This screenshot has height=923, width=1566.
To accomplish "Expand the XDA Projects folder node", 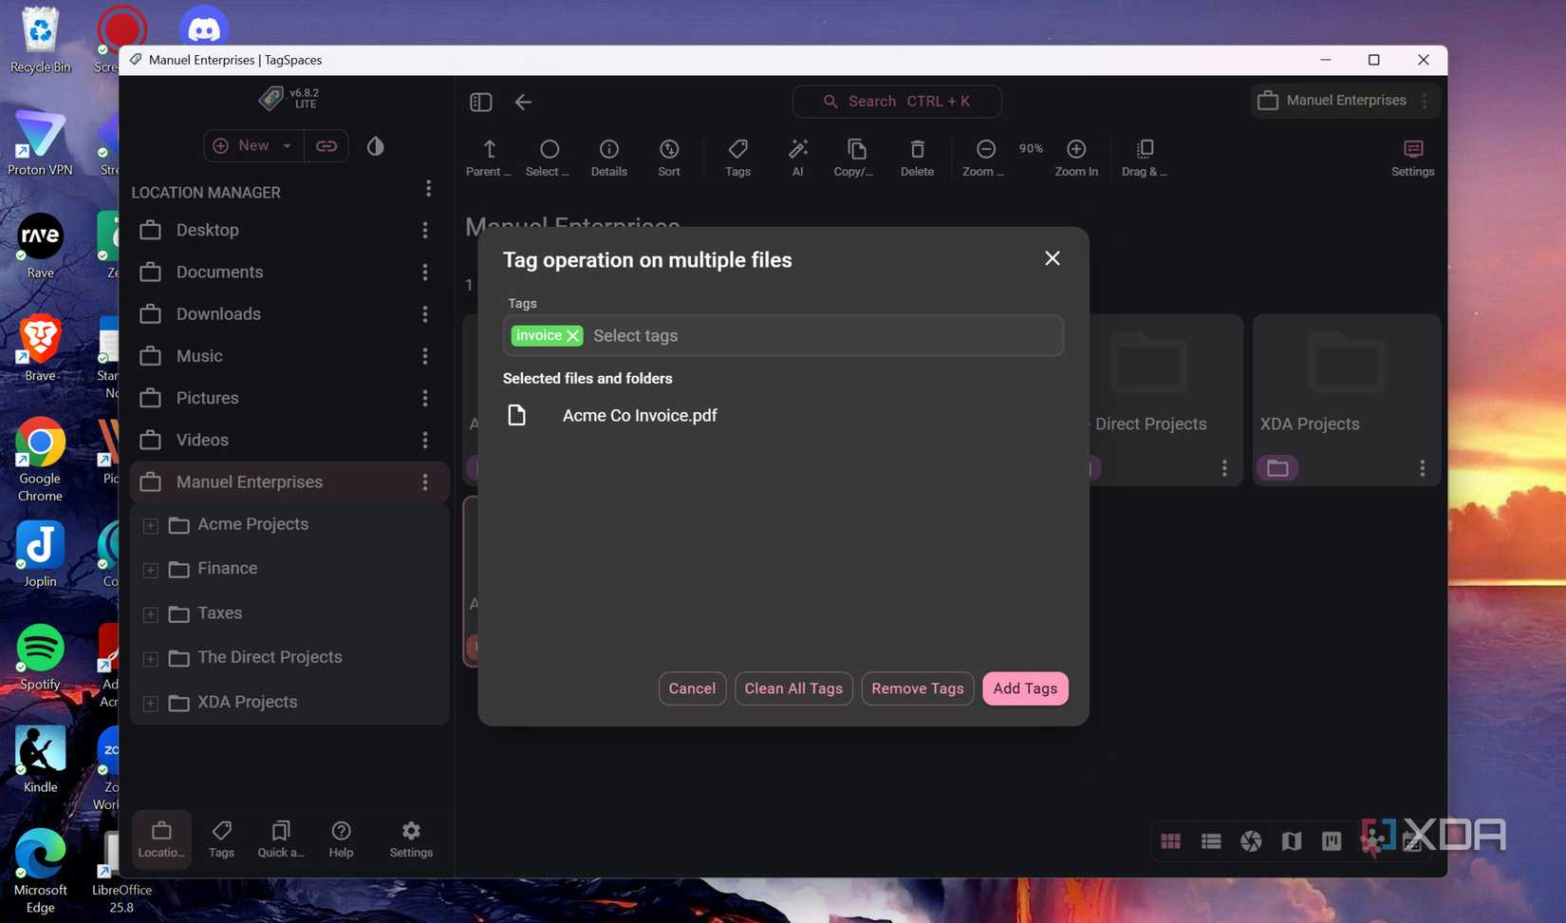I will pyautogui.click(x=150, y=703).
